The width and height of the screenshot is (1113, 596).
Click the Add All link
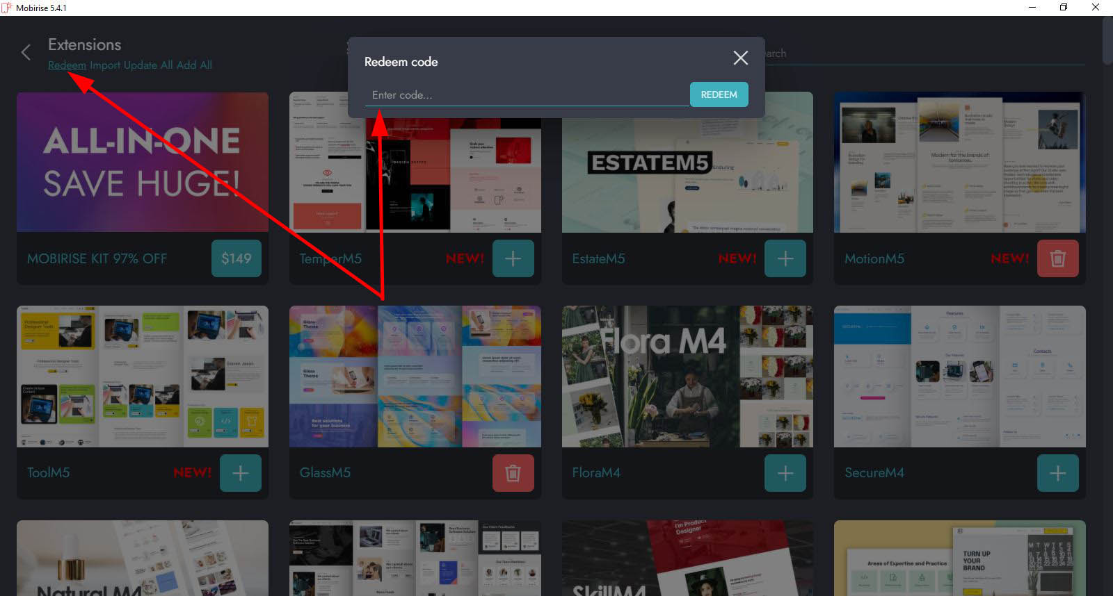click(x=194, y=65)
